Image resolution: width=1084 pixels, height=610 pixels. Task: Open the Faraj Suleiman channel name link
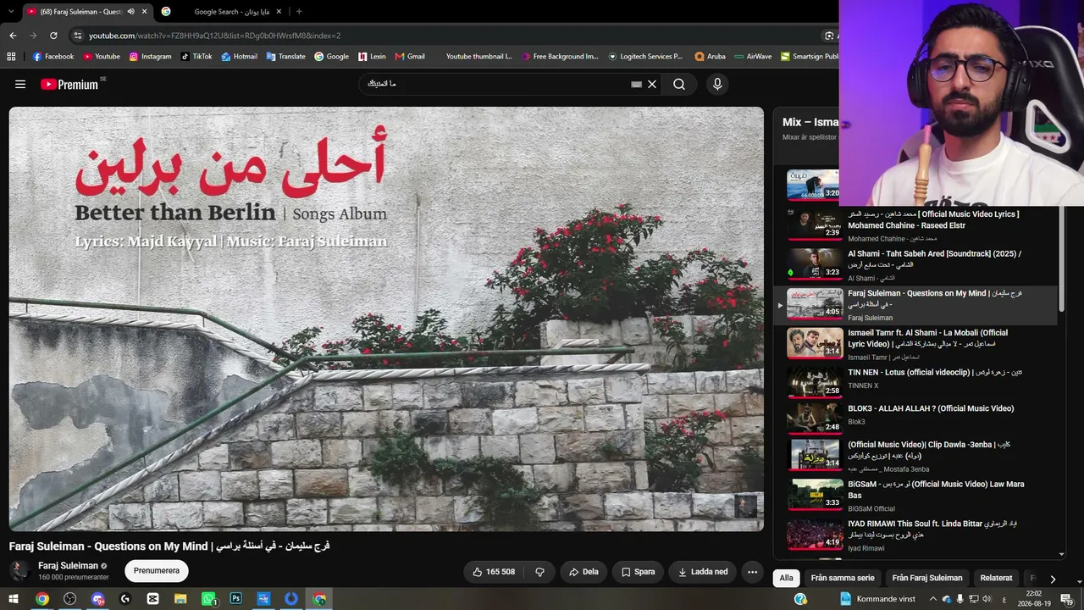click(x=68, y=565)
